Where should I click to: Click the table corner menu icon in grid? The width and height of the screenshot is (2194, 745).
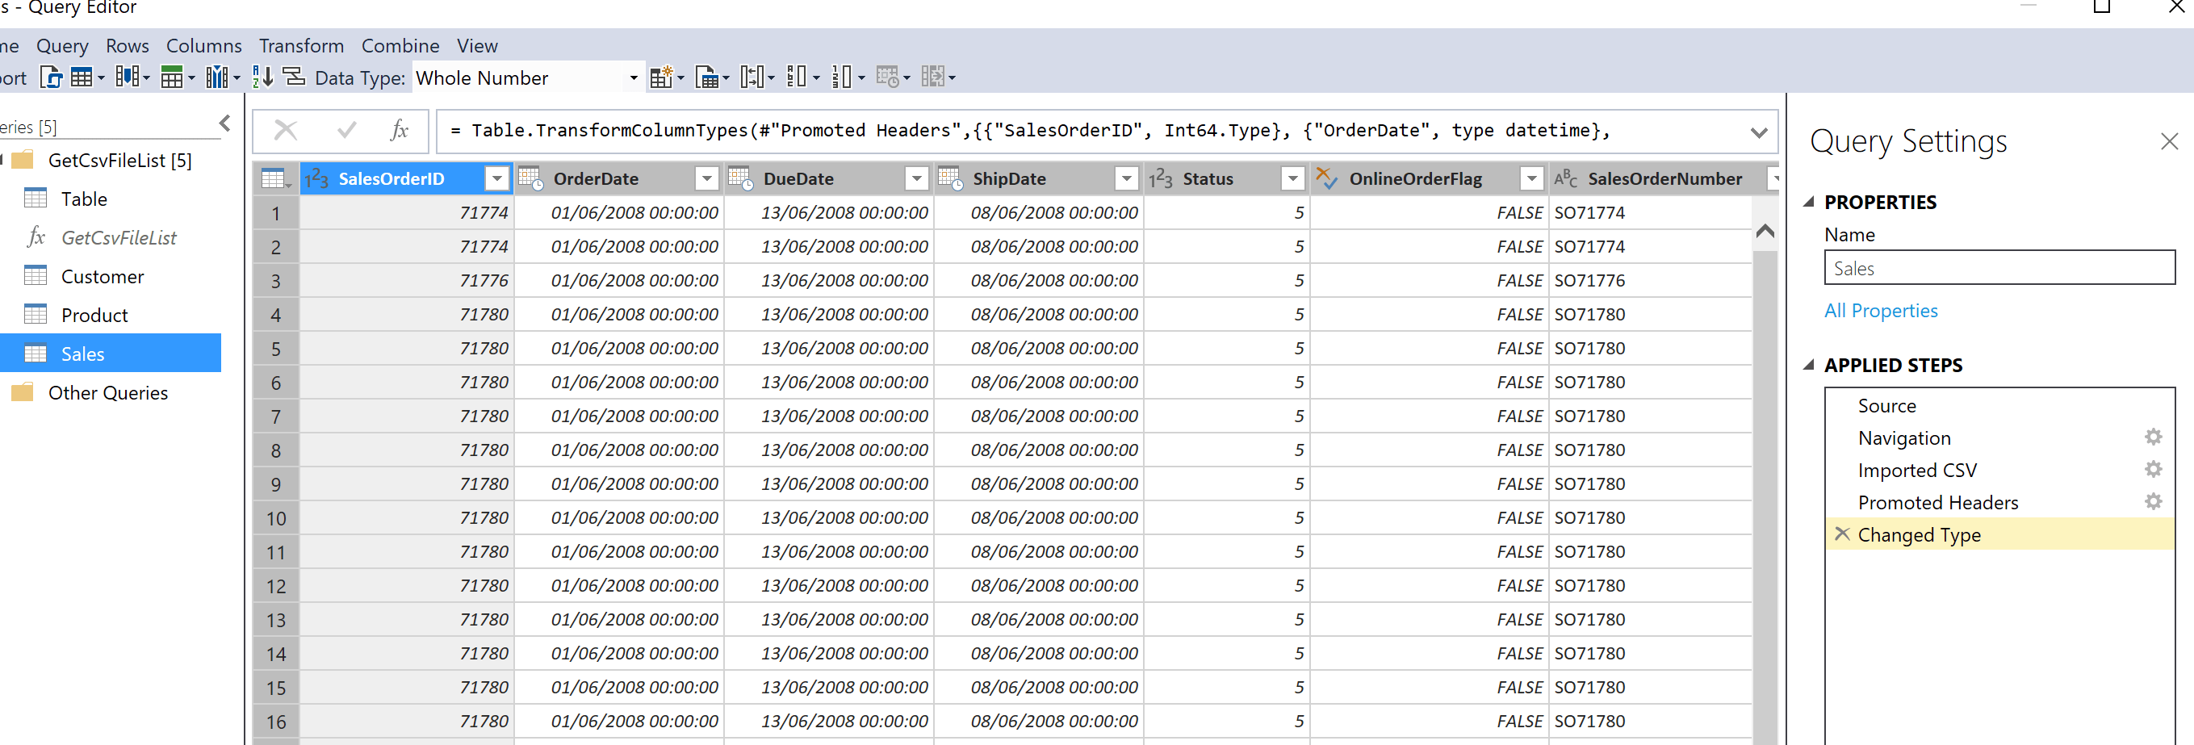[276, 179]
